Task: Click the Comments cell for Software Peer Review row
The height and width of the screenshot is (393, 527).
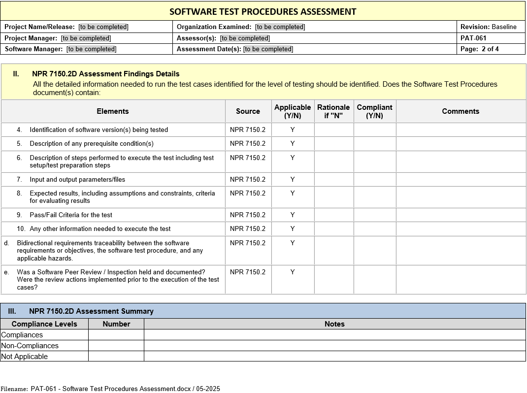Action: pos(461,280)
